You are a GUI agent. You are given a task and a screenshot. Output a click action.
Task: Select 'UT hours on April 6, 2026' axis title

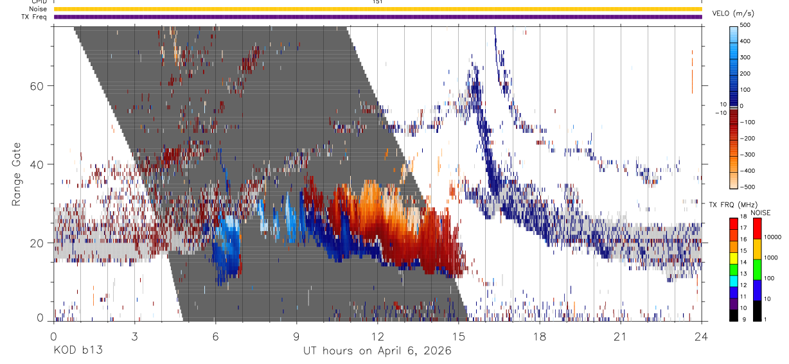point(377,351)
